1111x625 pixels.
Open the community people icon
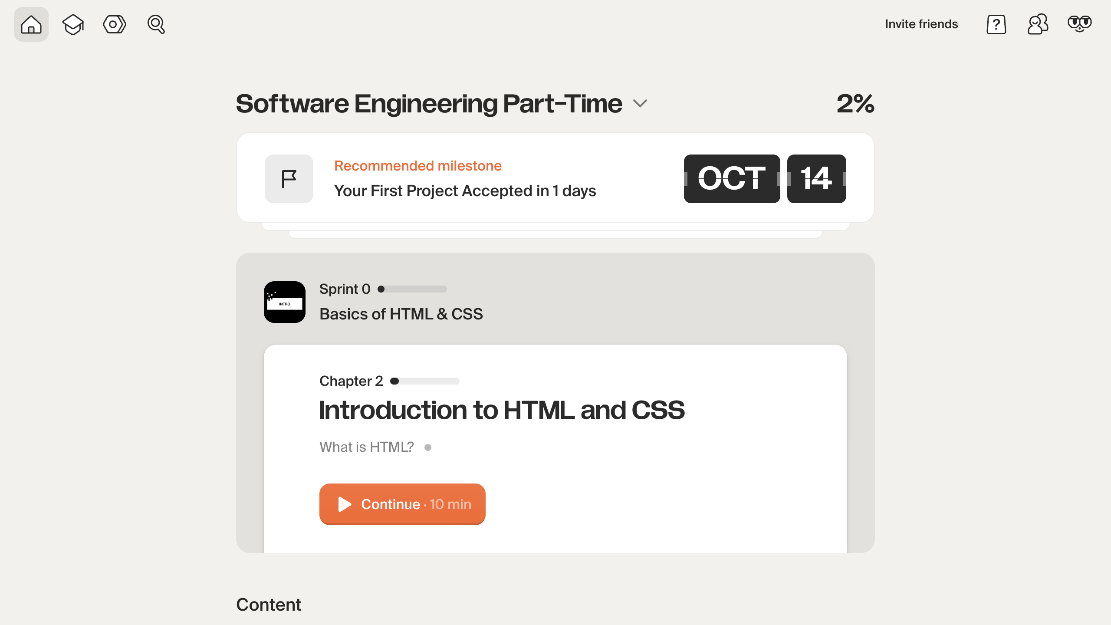click(x=1038, y=24)
